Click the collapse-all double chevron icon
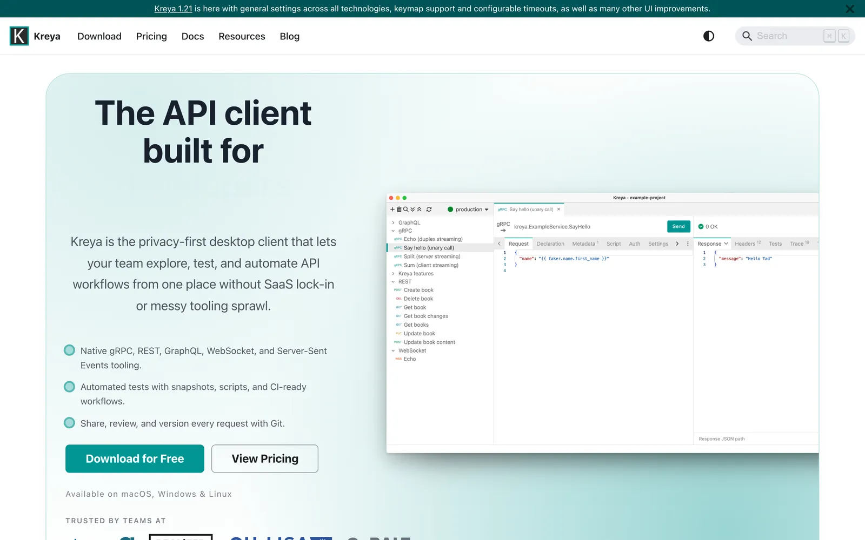 419,210
